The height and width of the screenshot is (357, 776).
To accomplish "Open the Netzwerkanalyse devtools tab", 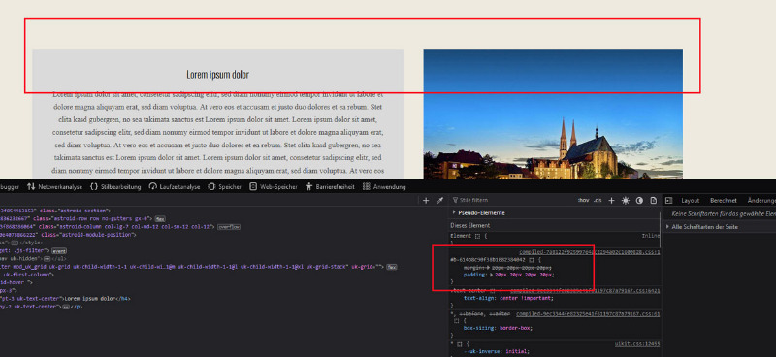I will [x=54, y=186].
